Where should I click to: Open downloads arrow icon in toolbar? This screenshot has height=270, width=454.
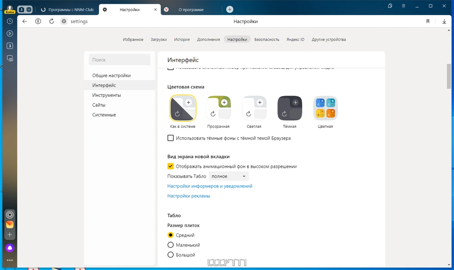pyautogui.click(x=444, y=22)
